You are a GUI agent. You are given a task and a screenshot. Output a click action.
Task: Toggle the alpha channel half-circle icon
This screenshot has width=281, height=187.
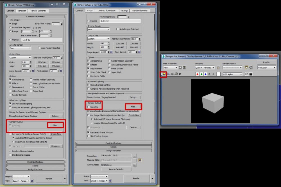click(x=209, y=74)
